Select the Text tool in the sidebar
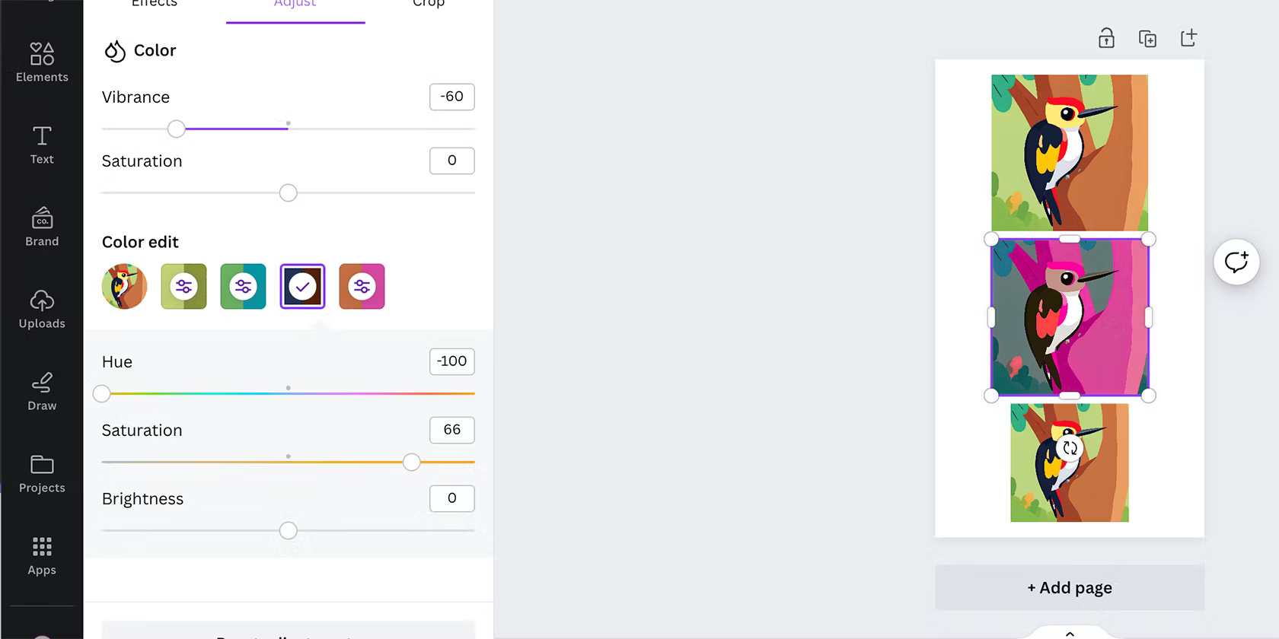Viewport: 1279px width, 639px height. [x=42, y=145]
